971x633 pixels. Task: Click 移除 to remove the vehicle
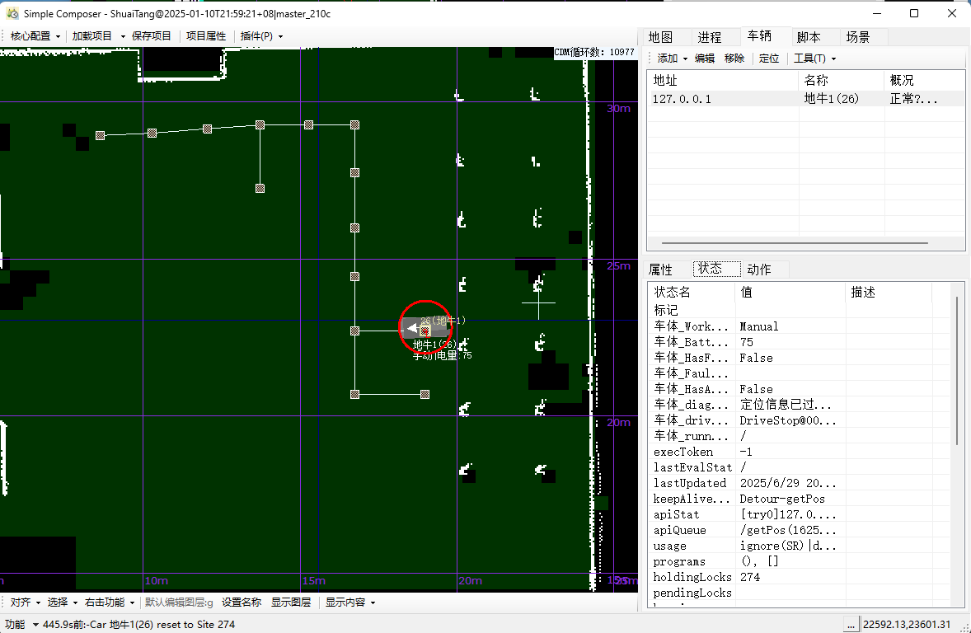click(734, 59)
